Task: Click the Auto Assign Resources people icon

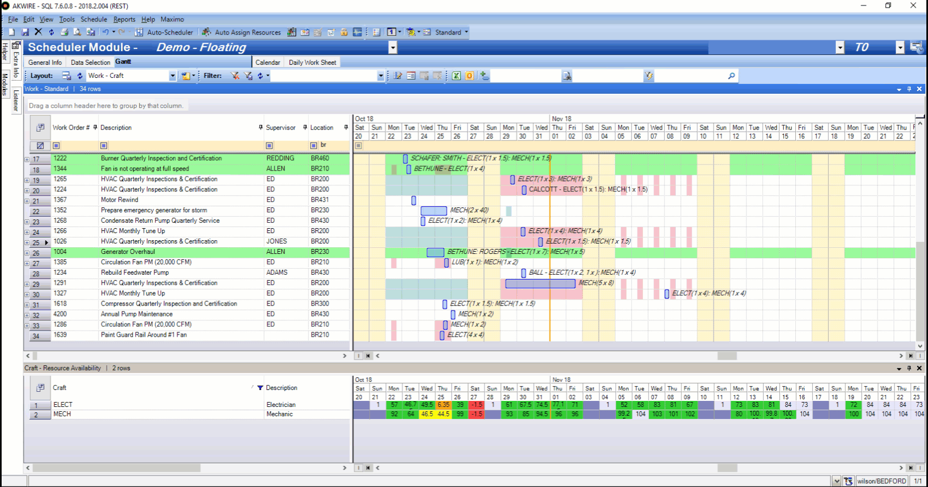Action: click(207, 32)
